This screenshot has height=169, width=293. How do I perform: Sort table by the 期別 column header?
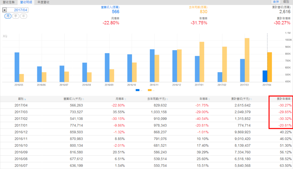point(21,99)
